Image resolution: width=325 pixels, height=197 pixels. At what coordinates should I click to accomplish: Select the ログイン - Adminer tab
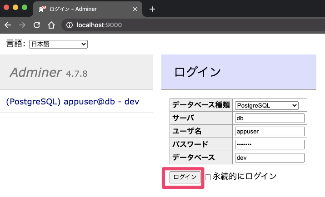tap(88, 9)
